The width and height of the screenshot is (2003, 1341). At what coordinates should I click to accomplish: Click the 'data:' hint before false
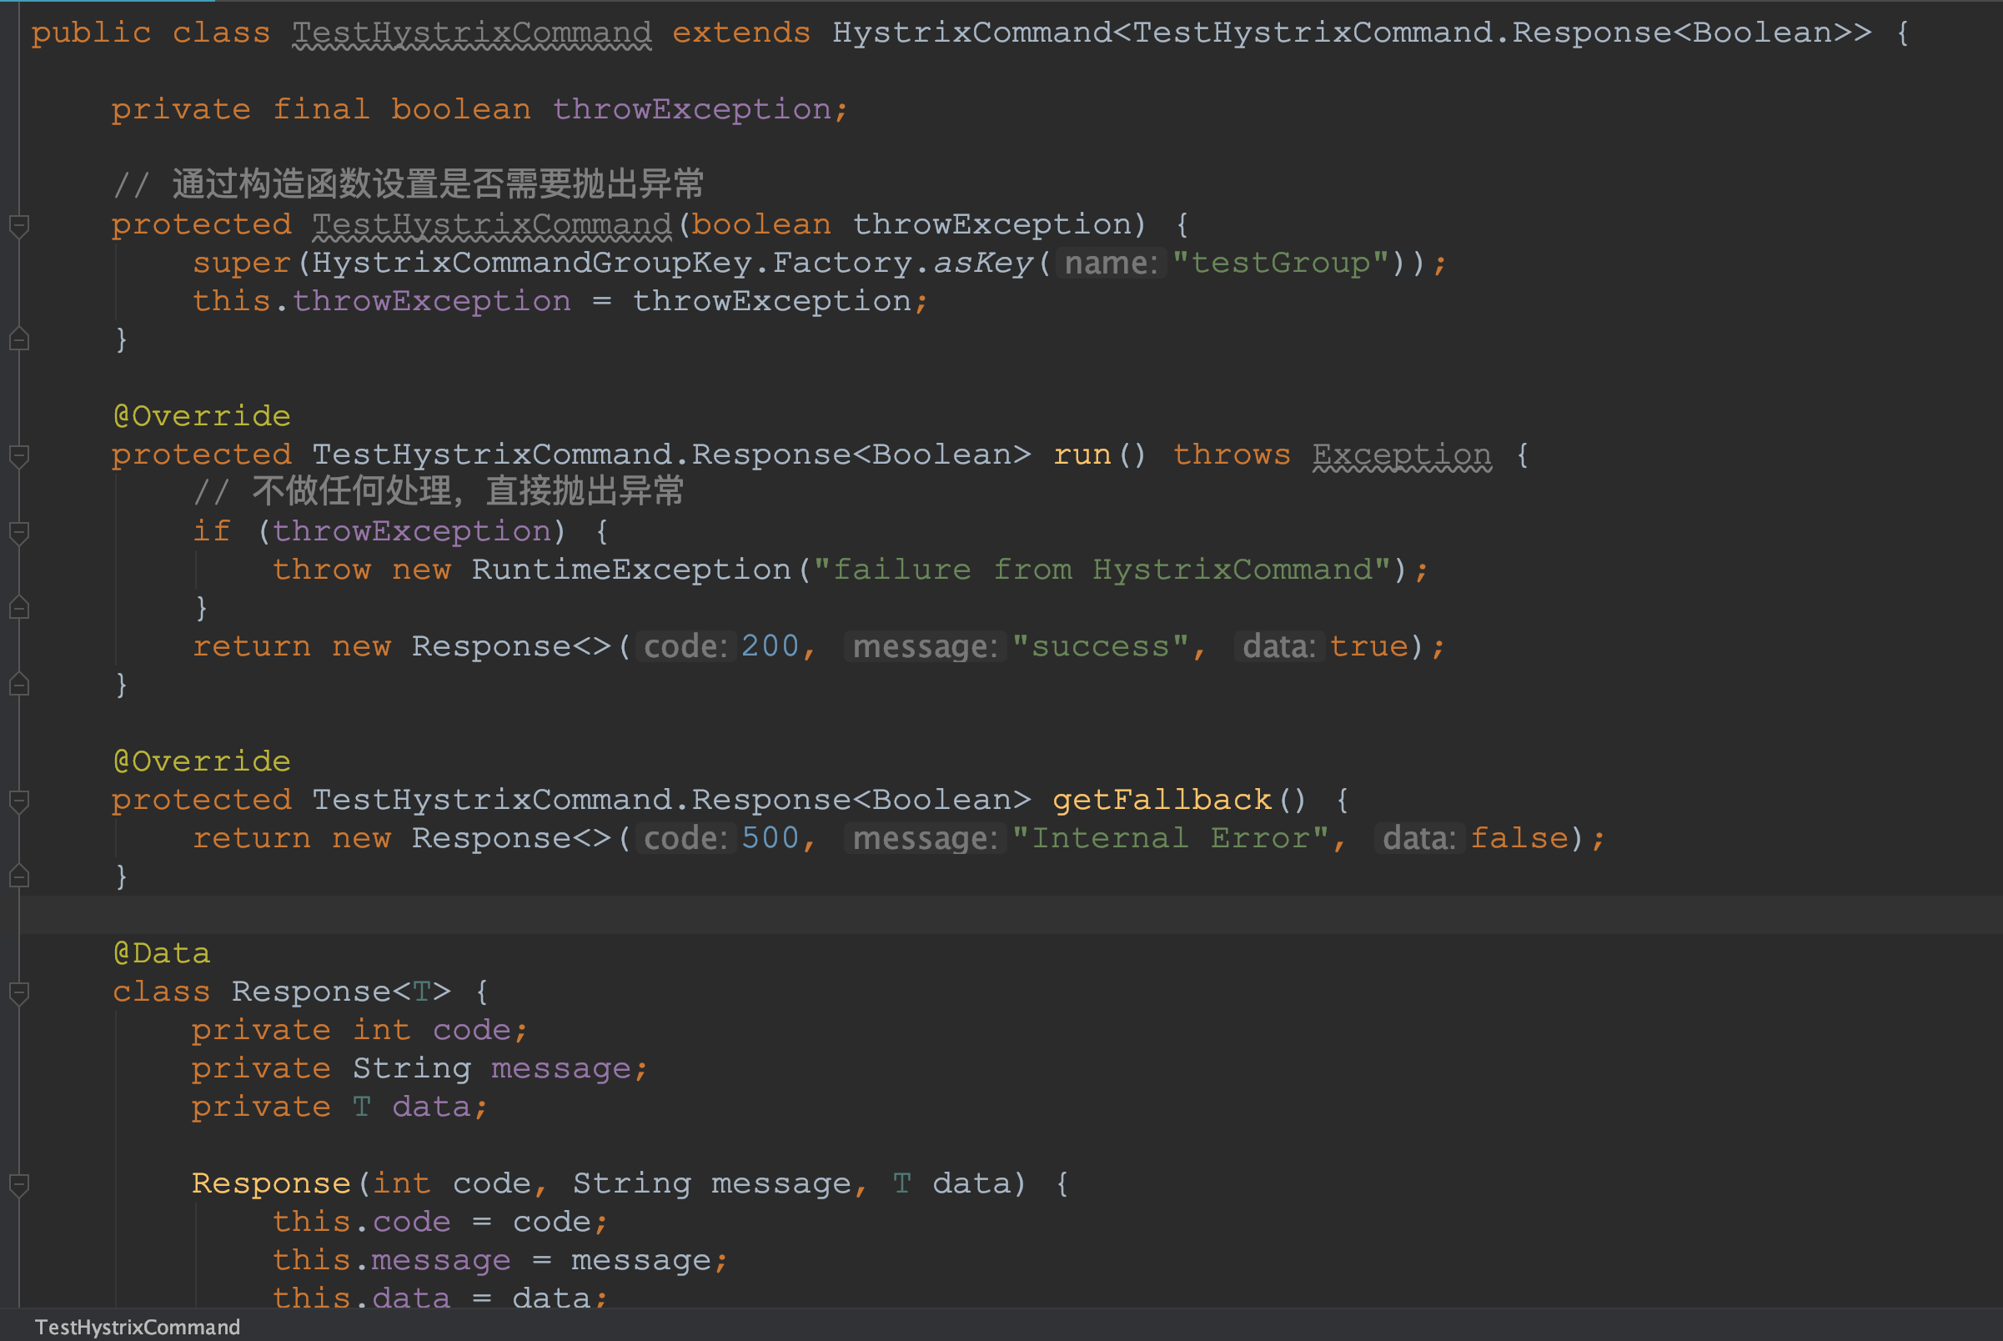[1419, 838]
